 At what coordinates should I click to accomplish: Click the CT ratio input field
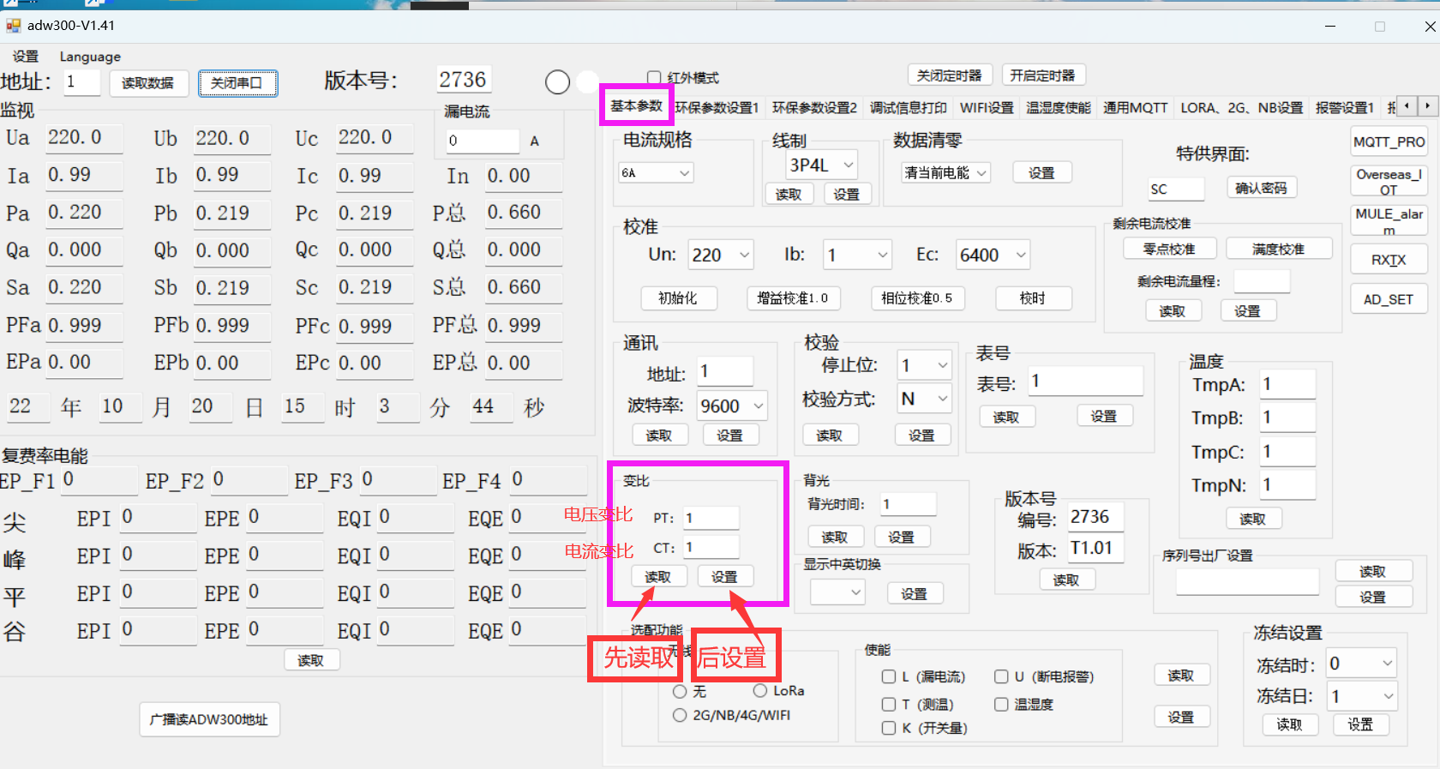point(710,547)
